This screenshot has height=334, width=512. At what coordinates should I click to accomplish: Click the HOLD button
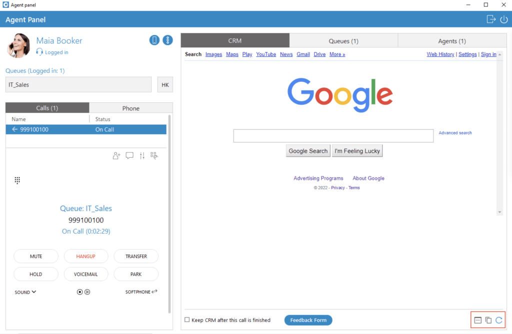click(x=36, y=274)
